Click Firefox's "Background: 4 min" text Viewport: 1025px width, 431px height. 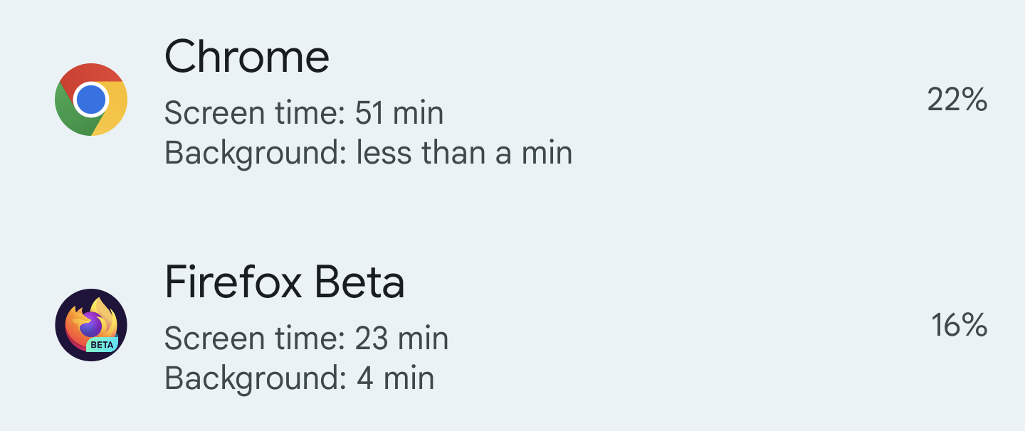click(299, 378)
